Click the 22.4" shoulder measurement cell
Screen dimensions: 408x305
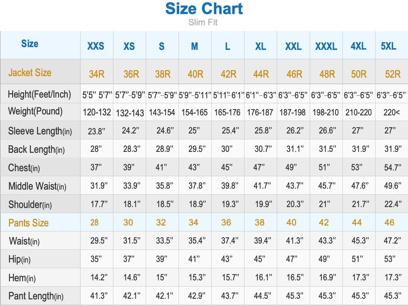[x=393, y=204]
